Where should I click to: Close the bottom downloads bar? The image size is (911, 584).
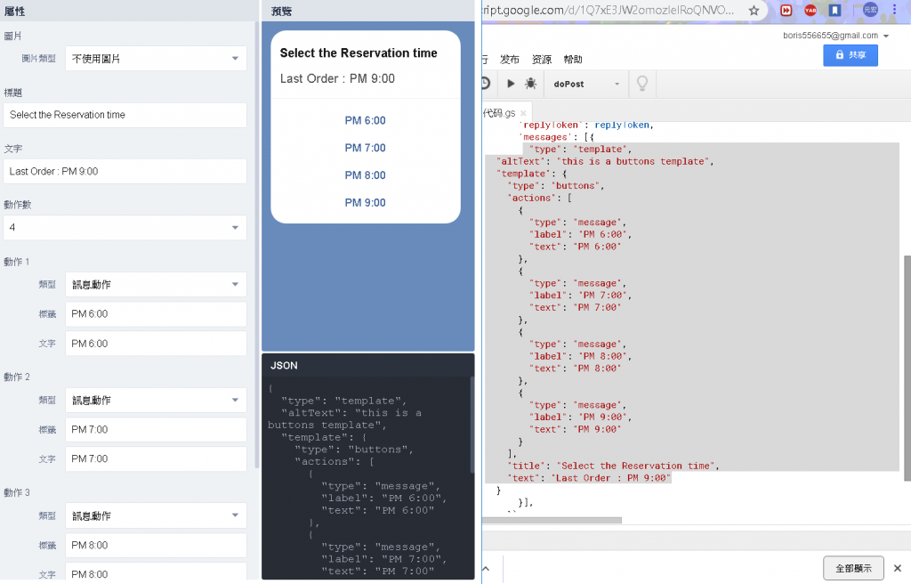point(898,568)
